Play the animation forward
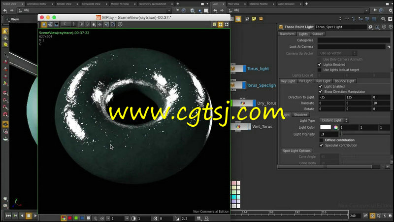This screenshot has height=222, width=394. tap(35, 216)
